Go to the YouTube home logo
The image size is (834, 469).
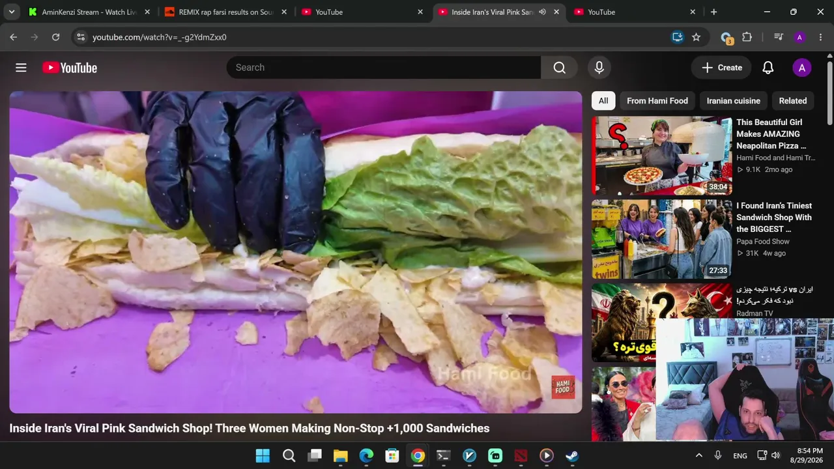click(x=70, y=68)
